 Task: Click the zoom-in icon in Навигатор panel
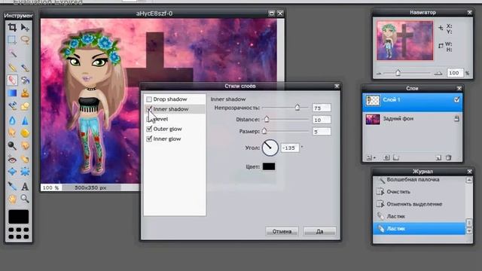[x=438, y=73]
